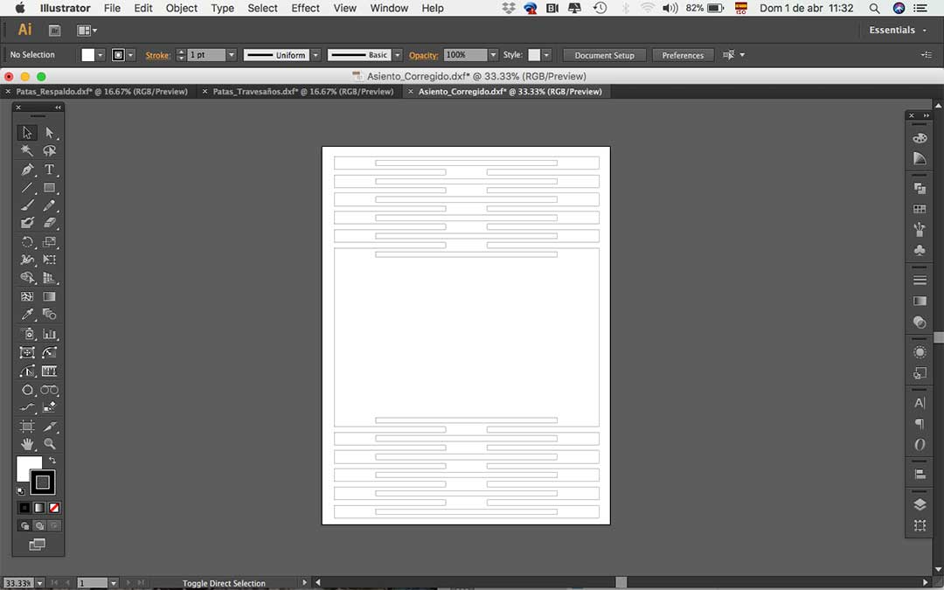Viewport: 944px width, 590px height.
Task: Open the Arrange Documents dropdown
Action: coord(87,30)
